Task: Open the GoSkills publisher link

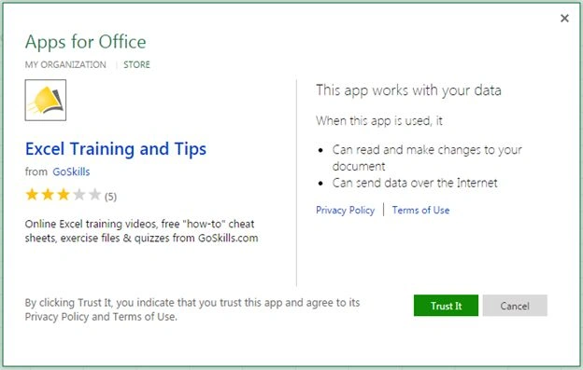Action: [71, 171]
